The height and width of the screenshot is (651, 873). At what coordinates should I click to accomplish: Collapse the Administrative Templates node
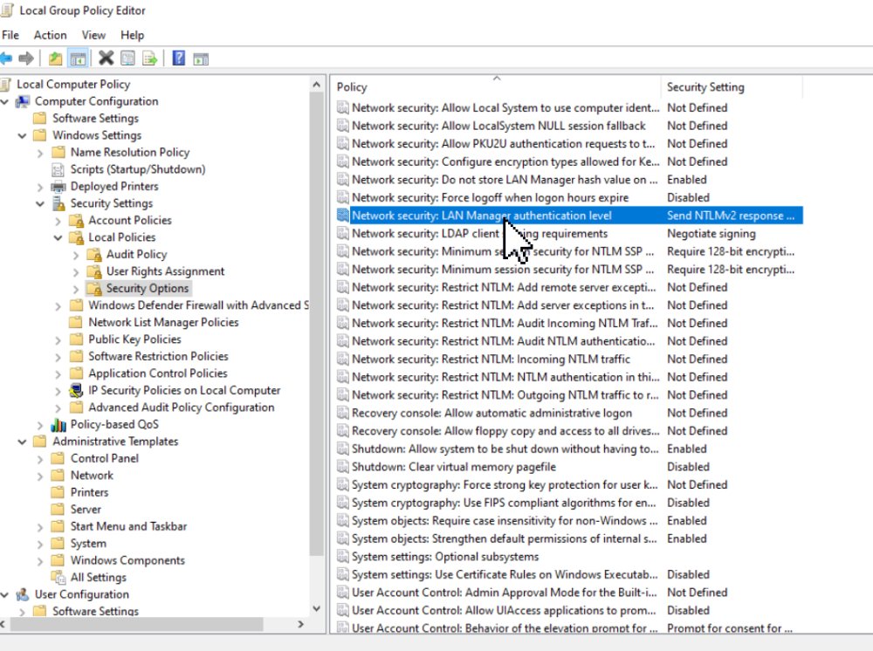[x=23, y=442]
